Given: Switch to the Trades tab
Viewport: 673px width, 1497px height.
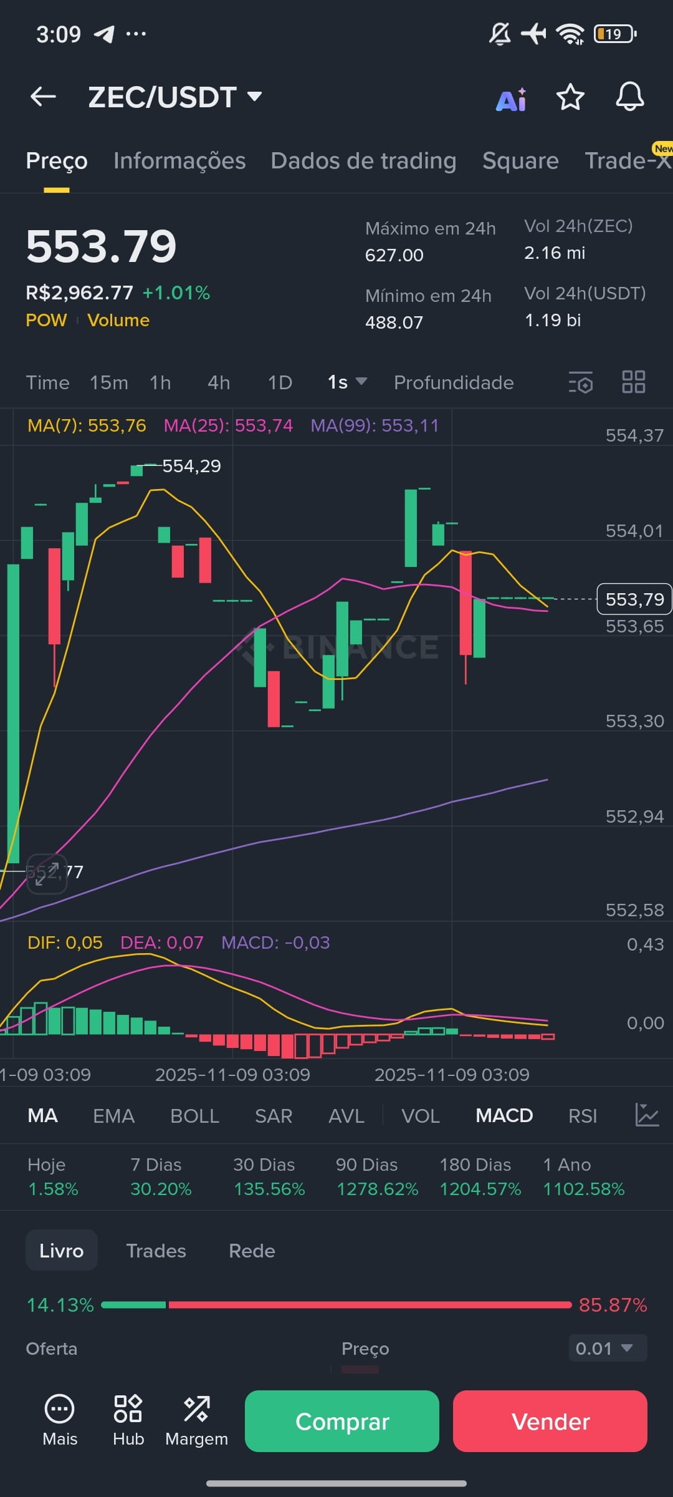Looking at the screenshot, I should pyautogui.click(x=156, y=1251).
